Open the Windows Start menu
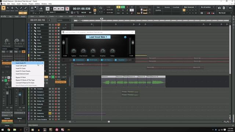 [3, 130]
